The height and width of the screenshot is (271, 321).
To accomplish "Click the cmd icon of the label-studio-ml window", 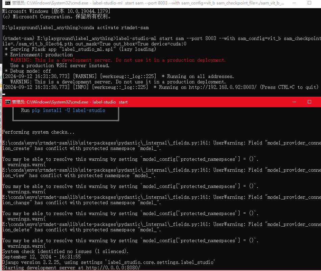I will (x=7, y=3).
